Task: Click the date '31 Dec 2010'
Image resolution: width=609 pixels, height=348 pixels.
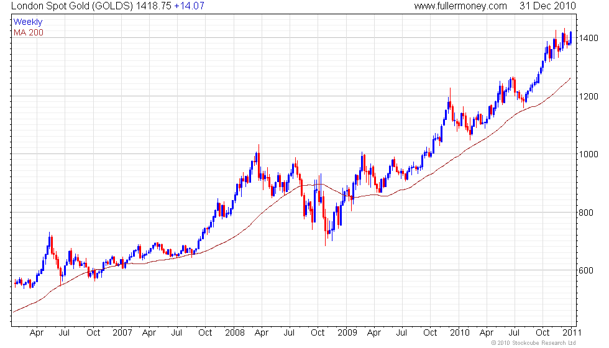Action: [x=547, y=6]
